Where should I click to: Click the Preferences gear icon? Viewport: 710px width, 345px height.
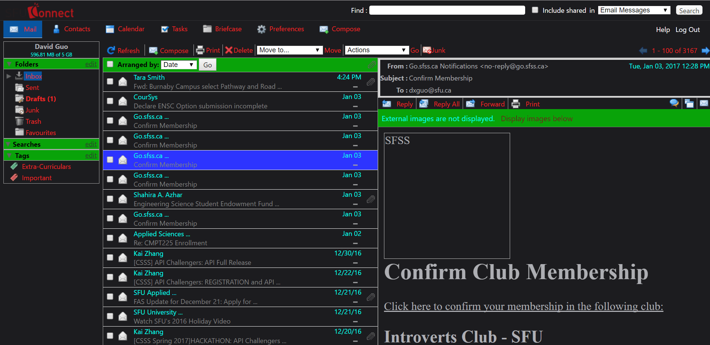[x=262, y=29]
